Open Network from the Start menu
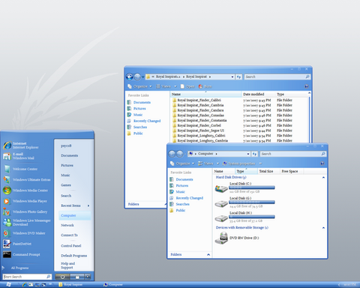Image resolution: width=360 pixels, height=288 pixels. [67, 225]
